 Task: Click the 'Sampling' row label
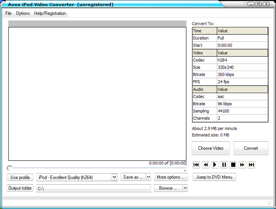pos(205,111)
